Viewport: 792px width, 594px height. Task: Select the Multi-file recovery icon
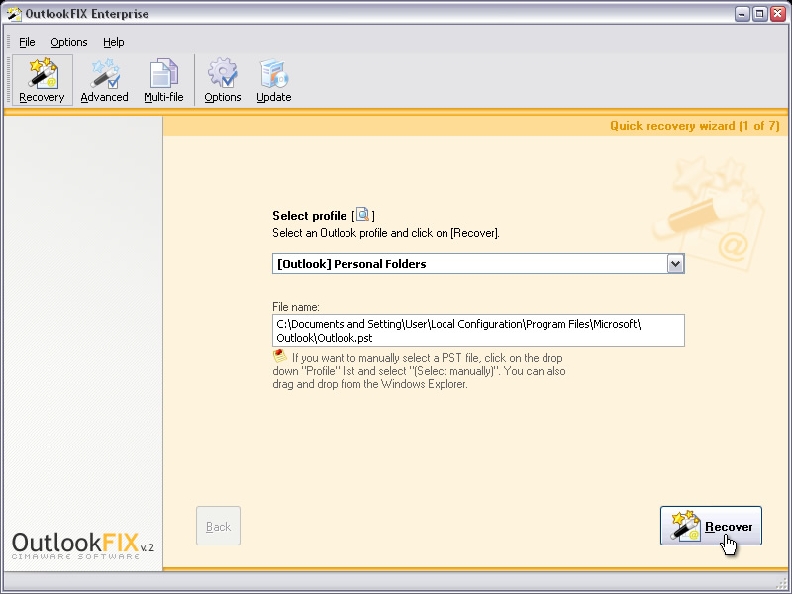pyautogui.click(x=163, y=79)
